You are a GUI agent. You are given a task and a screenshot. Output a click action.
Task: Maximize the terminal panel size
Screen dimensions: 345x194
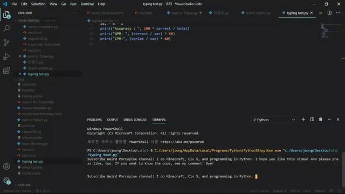tap(329, 120)
